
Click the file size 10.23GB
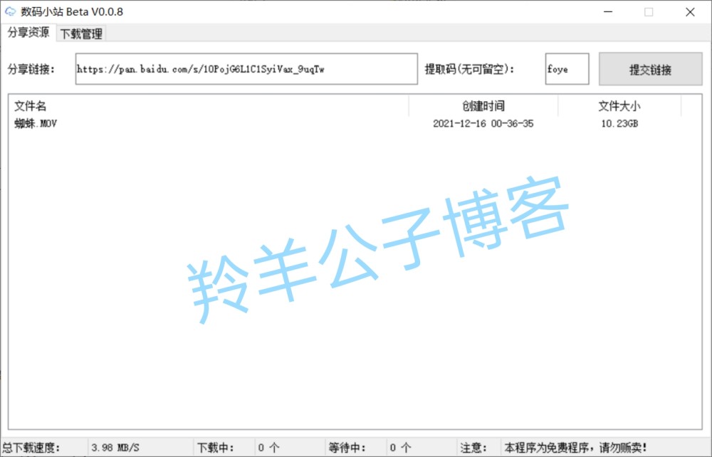619,123
